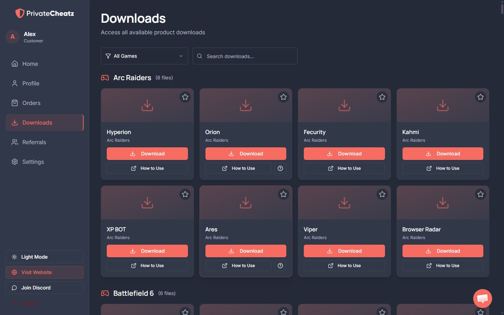This screenshot has width=504, height=315.
Task: Favorite the Orion download with its star
Action: [x=283, y=97]
